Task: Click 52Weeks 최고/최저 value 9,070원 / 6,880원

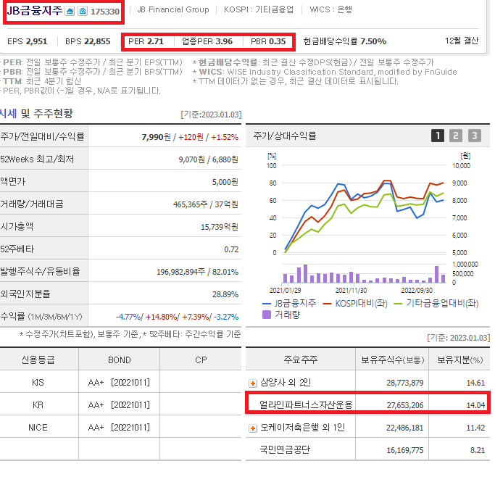Action: (x=208, y=159)
